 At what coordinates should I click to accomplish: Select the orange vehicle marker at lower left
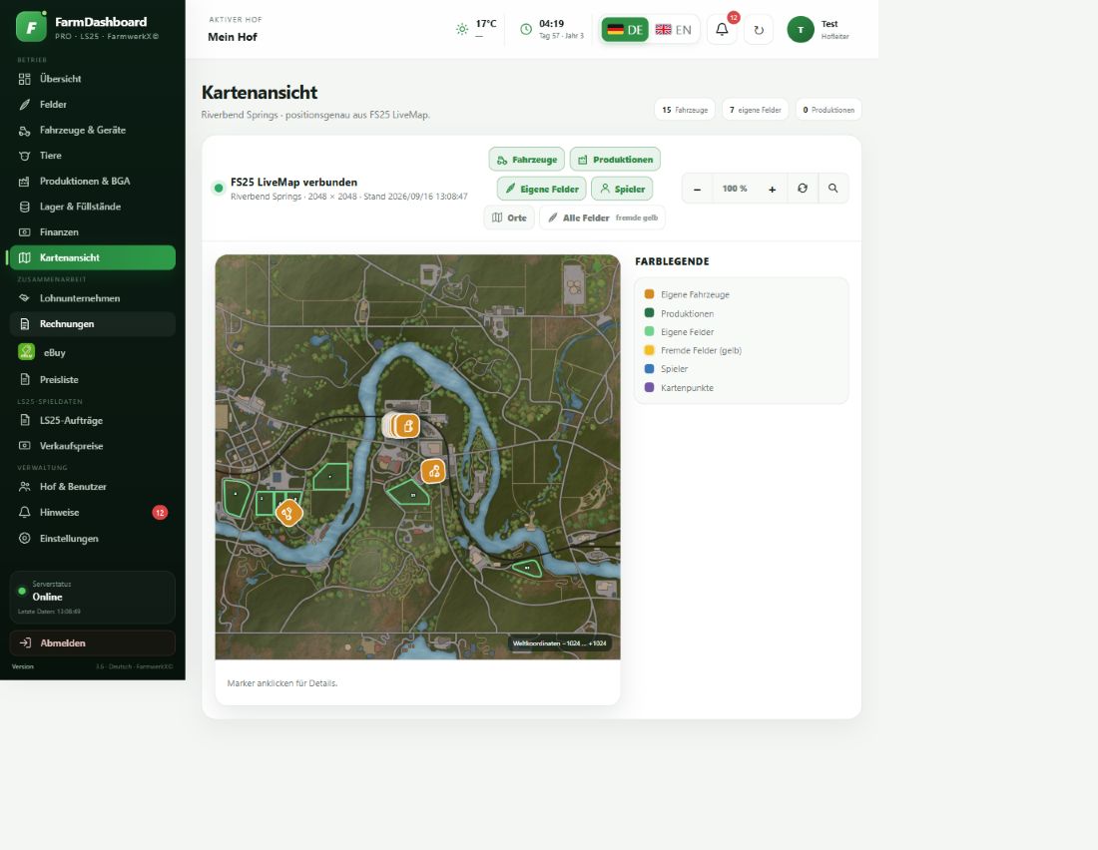point(287,513)
